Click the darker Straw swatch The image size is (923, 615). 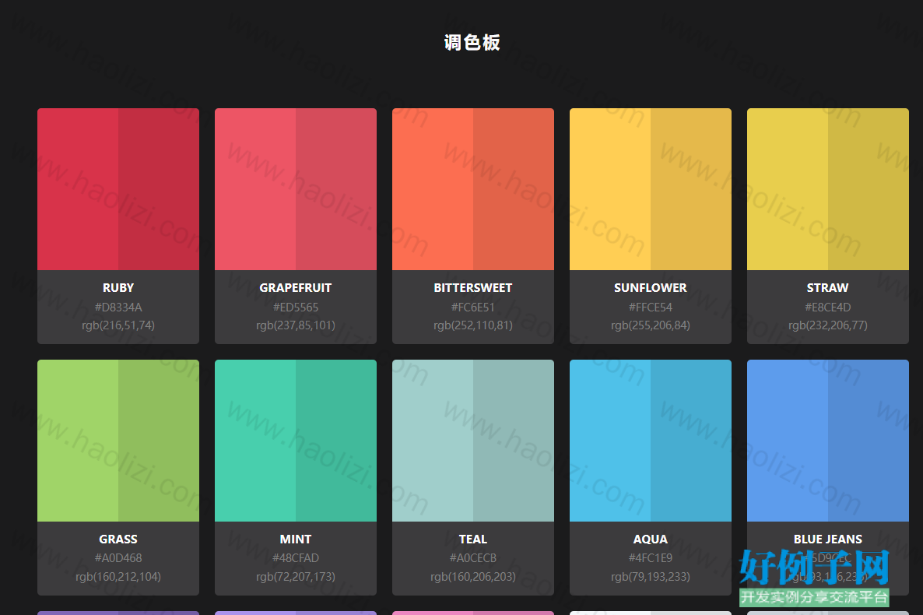tap(869, 189)
